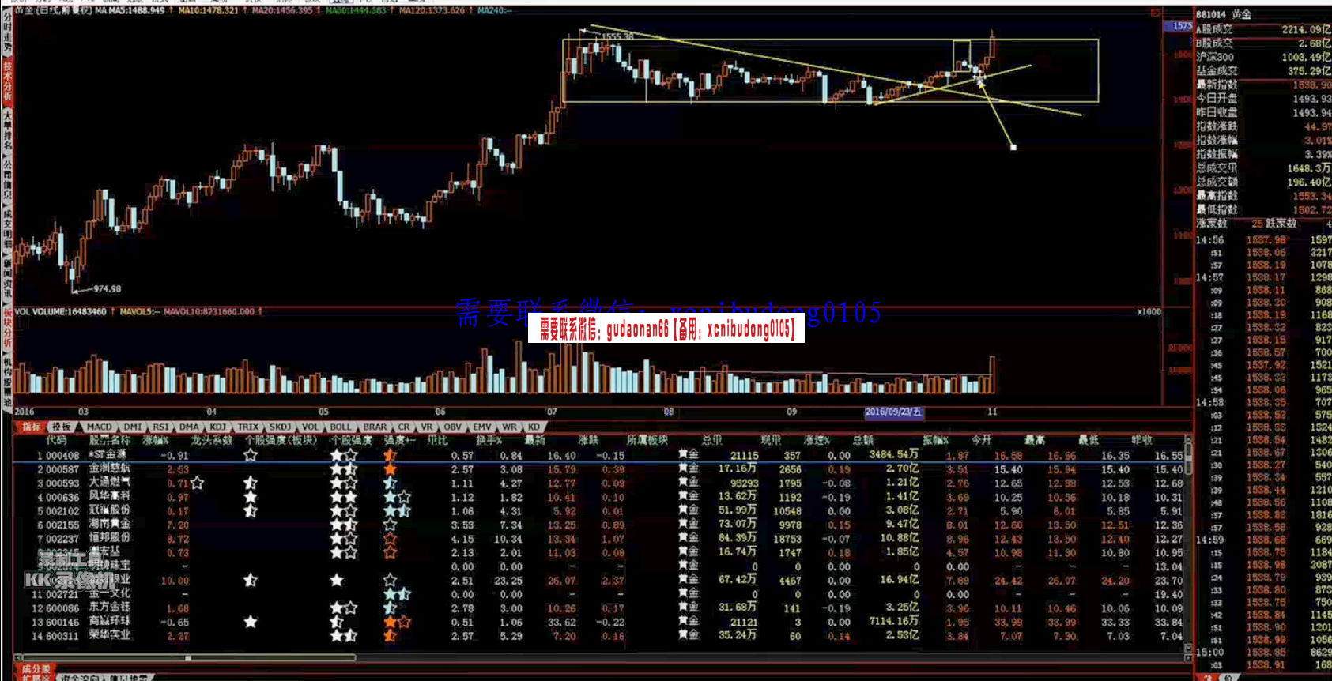Sort by 涨幅% column header
Screen dimensions: 1332x681
click(x=155, y=440)
